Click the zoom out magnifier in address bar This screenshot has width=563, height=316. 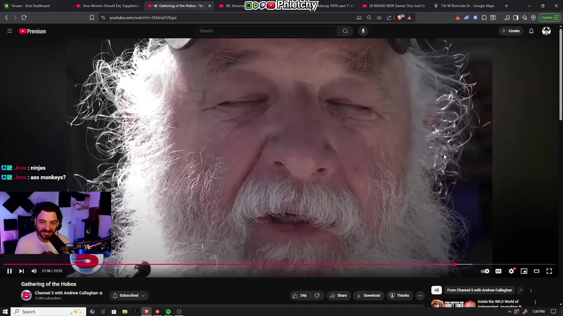click(369, 18)
